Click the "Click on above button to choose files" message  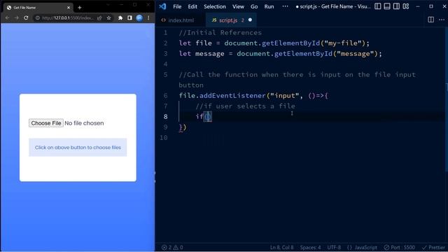click(x=78, y=148)
